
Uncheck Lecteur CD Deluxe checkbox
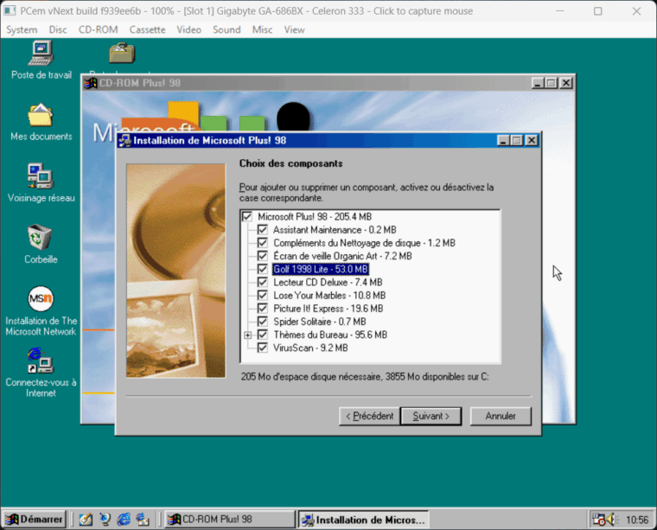tap(262, 282)
